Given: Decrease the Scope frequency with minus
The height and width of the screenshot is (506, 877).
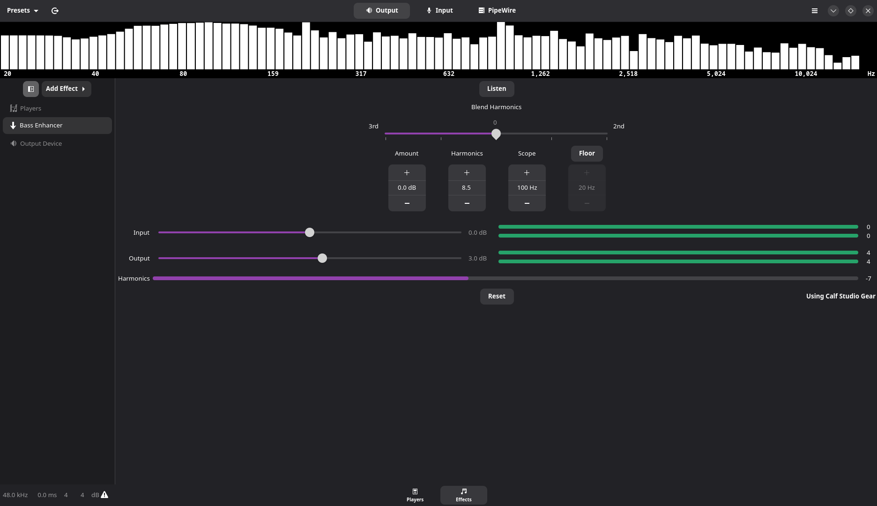Looking at the screenshot, I should [527, 203].
